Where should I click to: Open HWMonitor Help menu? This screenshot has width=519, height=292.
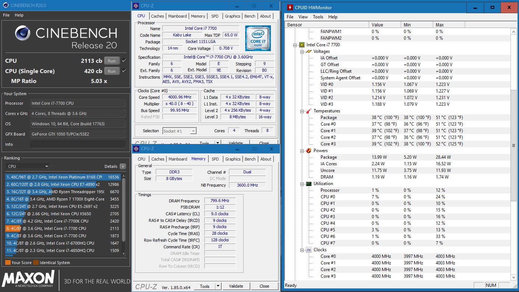click(x=333, y=17)
